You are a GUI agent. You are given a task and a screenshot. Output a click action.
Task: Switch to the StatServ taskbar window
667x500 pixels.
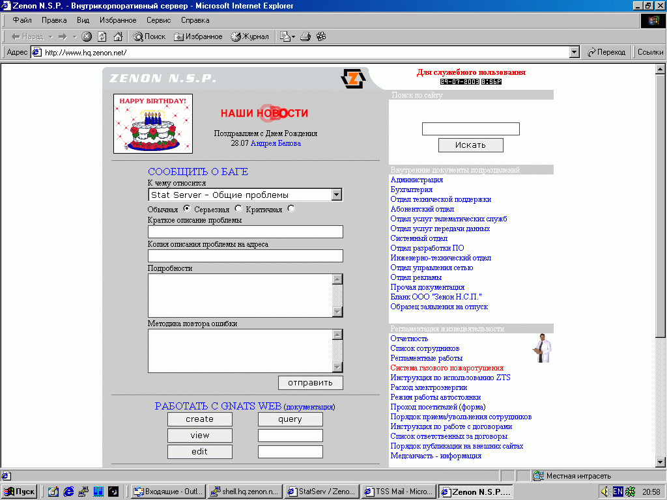pyautogui.click(x=322, y=492)
